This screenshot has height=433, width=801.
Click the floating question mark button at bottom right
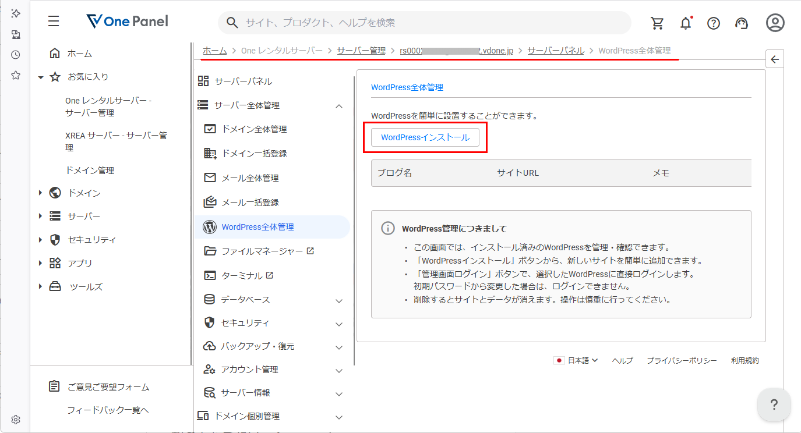click(774, 404)
